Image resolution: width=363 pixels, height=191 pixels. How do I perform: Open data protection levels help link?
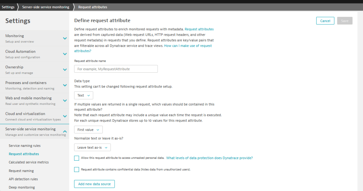[x=210, y=158]
